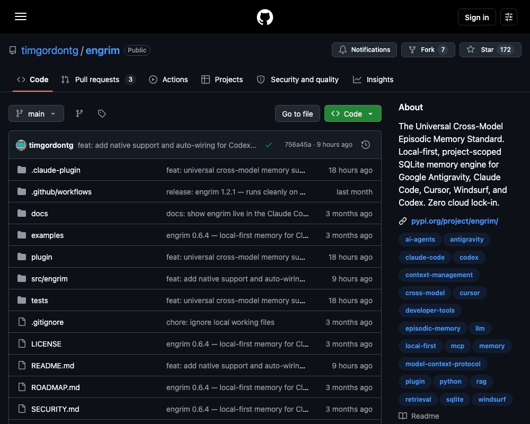The width and height of the screenshot is (530, 424).
Task: Select the ai-agents topic tag
Action: click(x=420, y=240)
